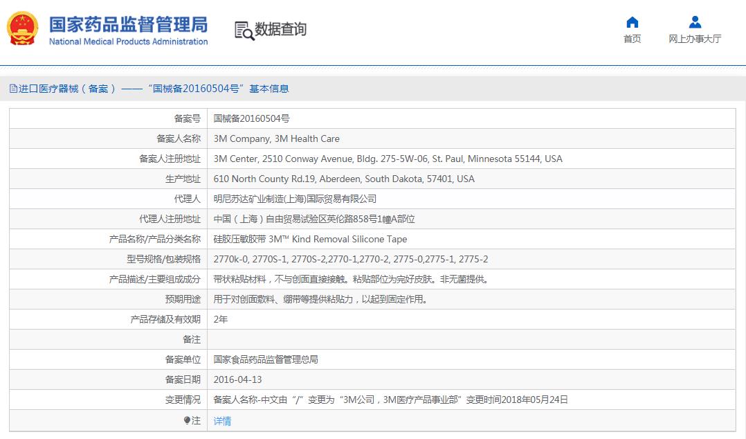Viewport: 746px width, 439px height.
Task: Click the model list starting with 2770k-0
Action: click(x=351, y=259)
